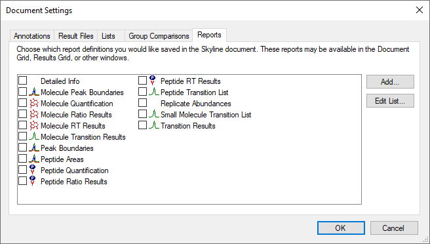Click the Molecule Peak Boundaries chromatogram icon
430x244 pixels.
(34, 92)
